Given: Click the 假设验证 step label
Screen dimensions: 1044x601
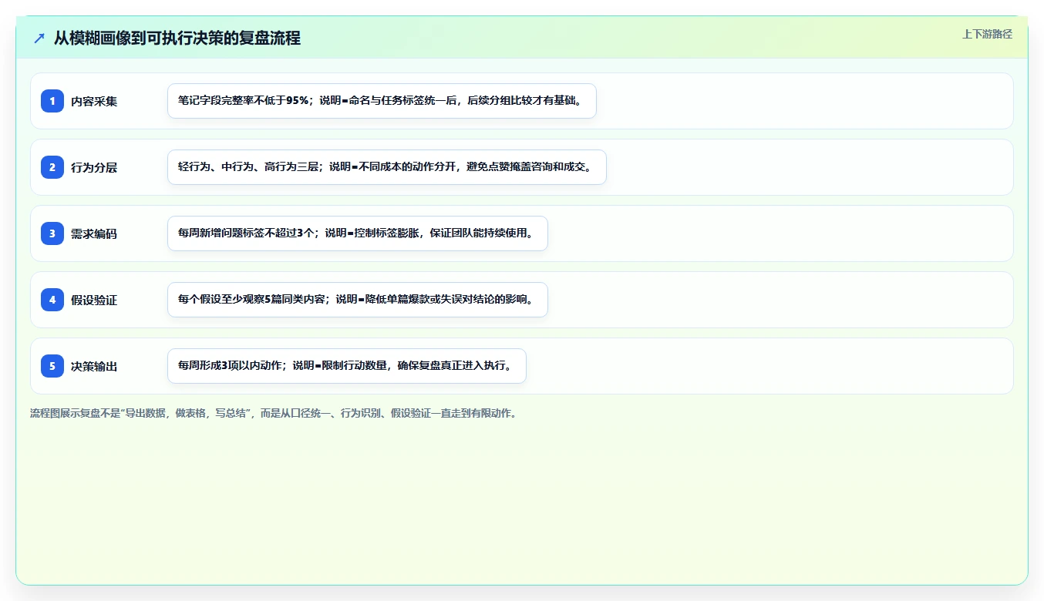Looking at the screenshot, I should 94,300.
